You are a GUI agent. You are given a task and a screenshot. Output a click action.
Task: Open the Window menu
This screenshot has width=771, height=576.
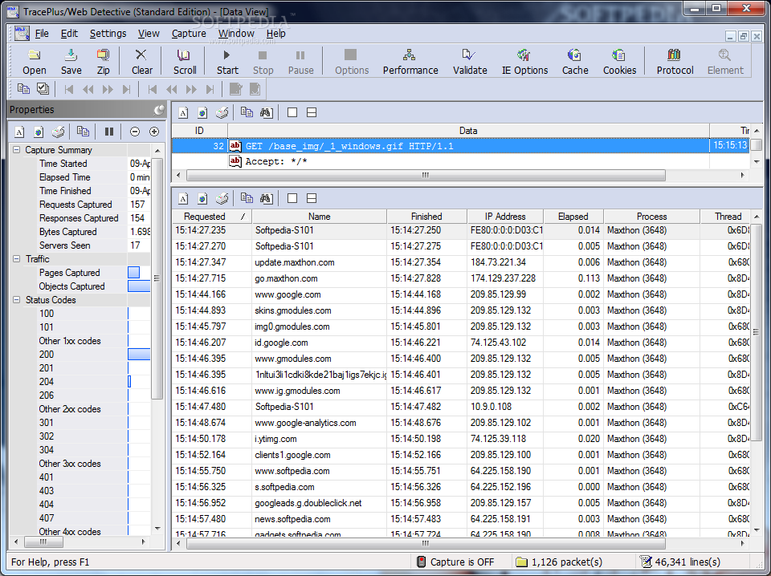[x=236, y=34]
